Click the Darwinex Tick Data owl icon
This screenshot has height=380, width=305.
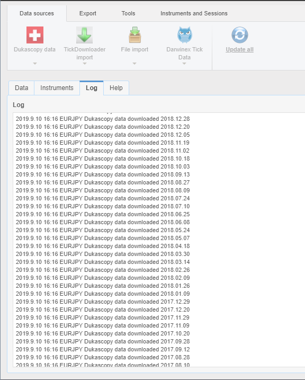(x=185, y=35)
